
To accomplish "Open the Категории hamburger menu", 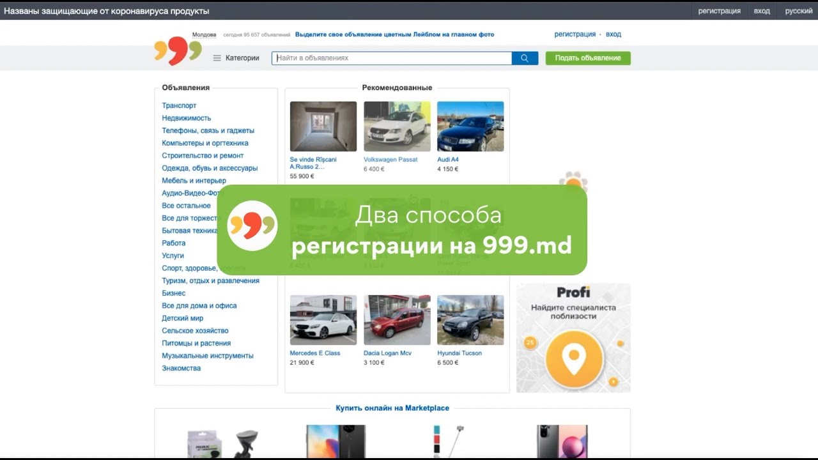I will coord(236,58).
